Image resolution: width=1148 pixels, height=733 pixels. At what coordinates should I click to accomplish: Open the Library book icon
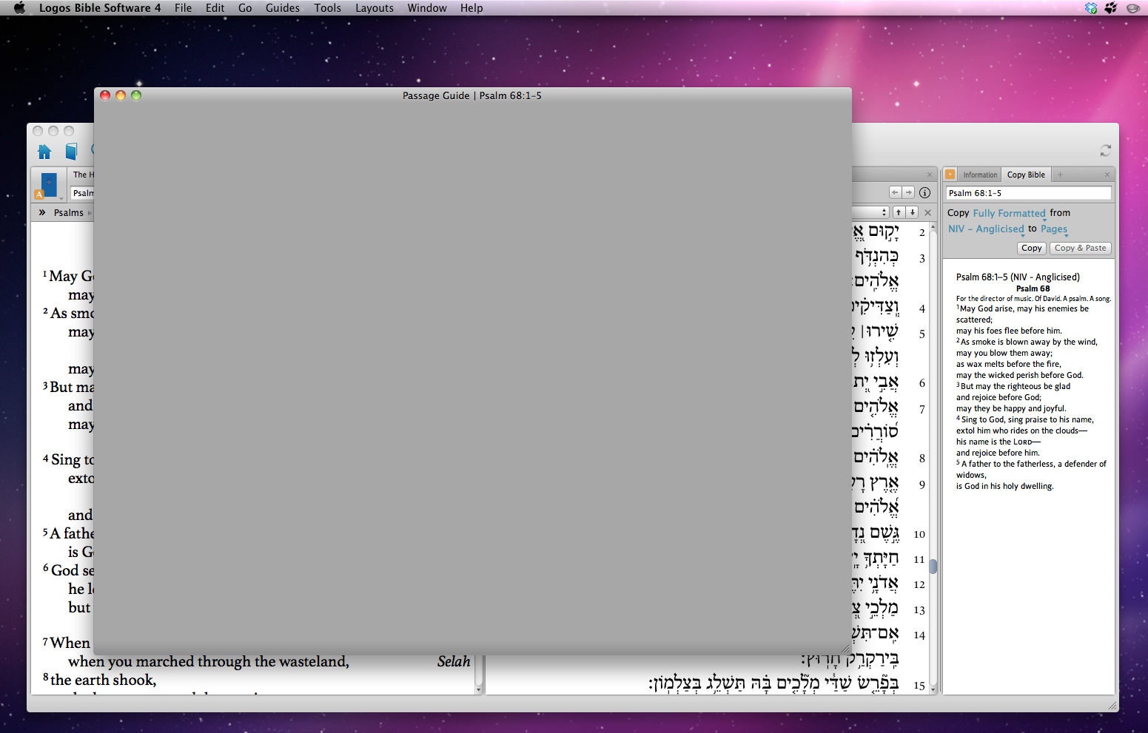click(x=71, y=152)
